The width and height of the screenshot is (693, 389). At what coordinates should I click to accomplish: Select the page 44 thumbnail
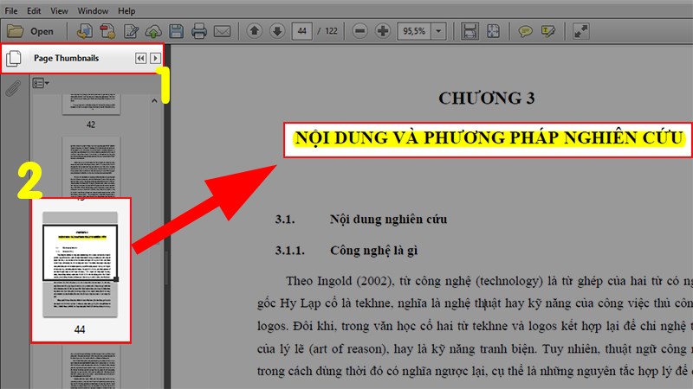80,265
